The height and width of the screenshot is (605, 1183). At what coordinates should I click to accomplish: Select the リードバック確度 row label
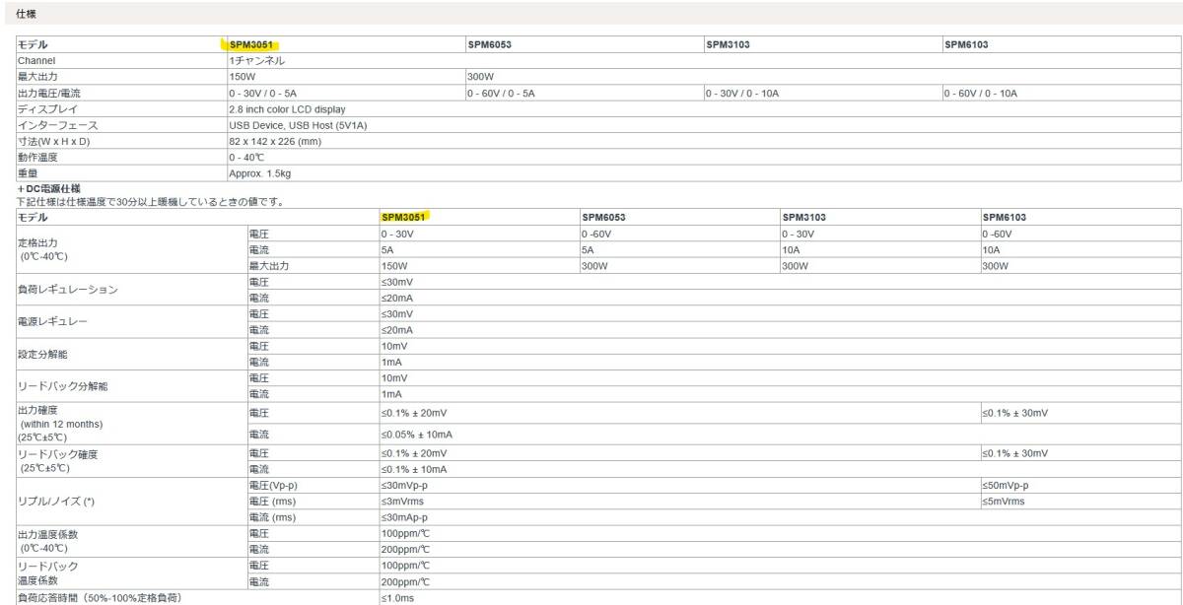click(57, 460)
